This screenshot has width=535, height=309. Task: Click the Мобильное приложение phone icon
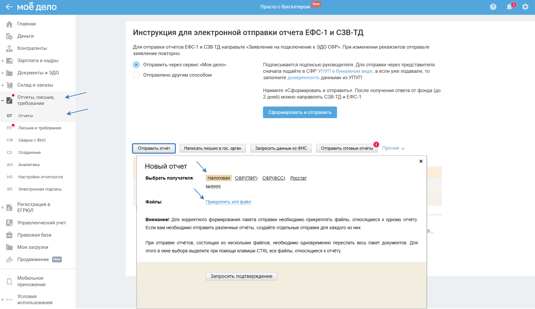(x=9, y=281)
